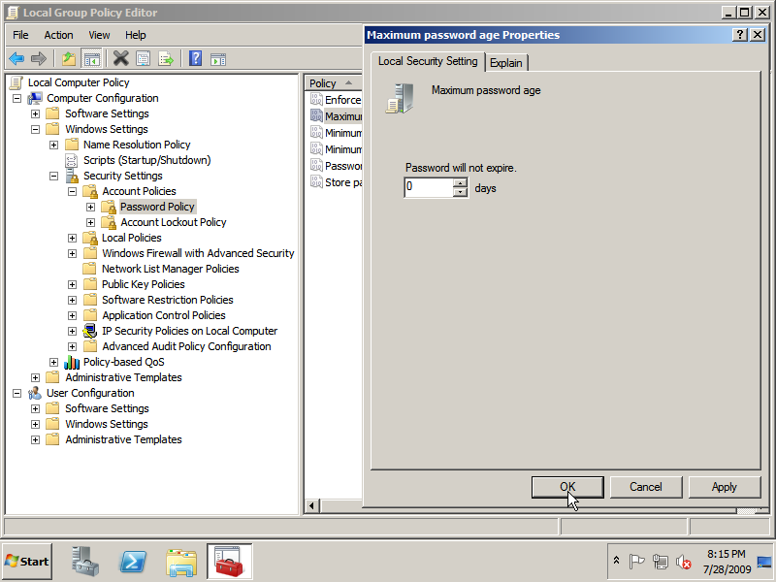Click the Properties toolbar icon
The height and width of the screenshot is (582, 776).
point(143,59)
